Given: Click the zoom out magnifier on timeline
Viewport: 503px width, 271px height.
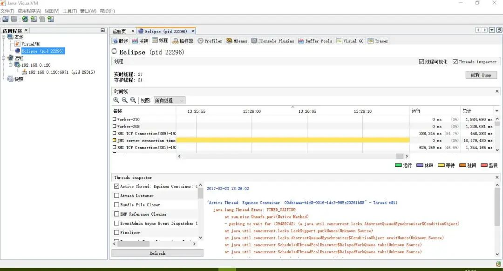Looking at the screenshot, I should pyautogui.click(x=124, y=101).
